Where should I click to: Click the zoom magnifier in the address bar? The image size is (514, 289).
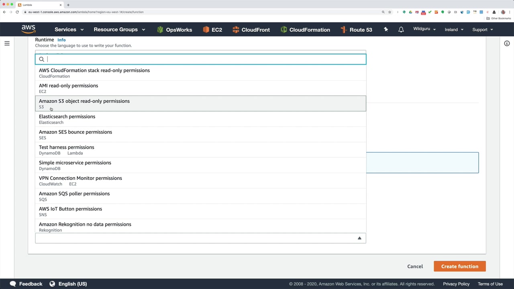click(x=383, y=12)
